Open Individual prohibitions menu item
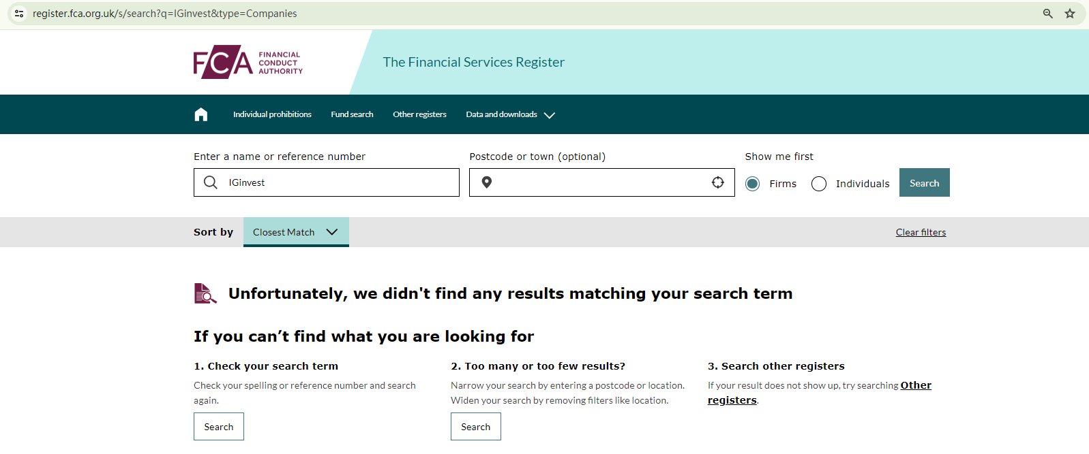The width and height of the screenshot is (1089, 454). click(x=272, y=114)
